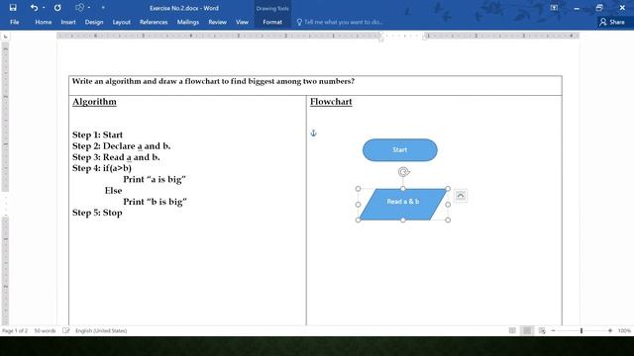
Task: Click the ruler tab selector icon
Action: coord(5,37)
